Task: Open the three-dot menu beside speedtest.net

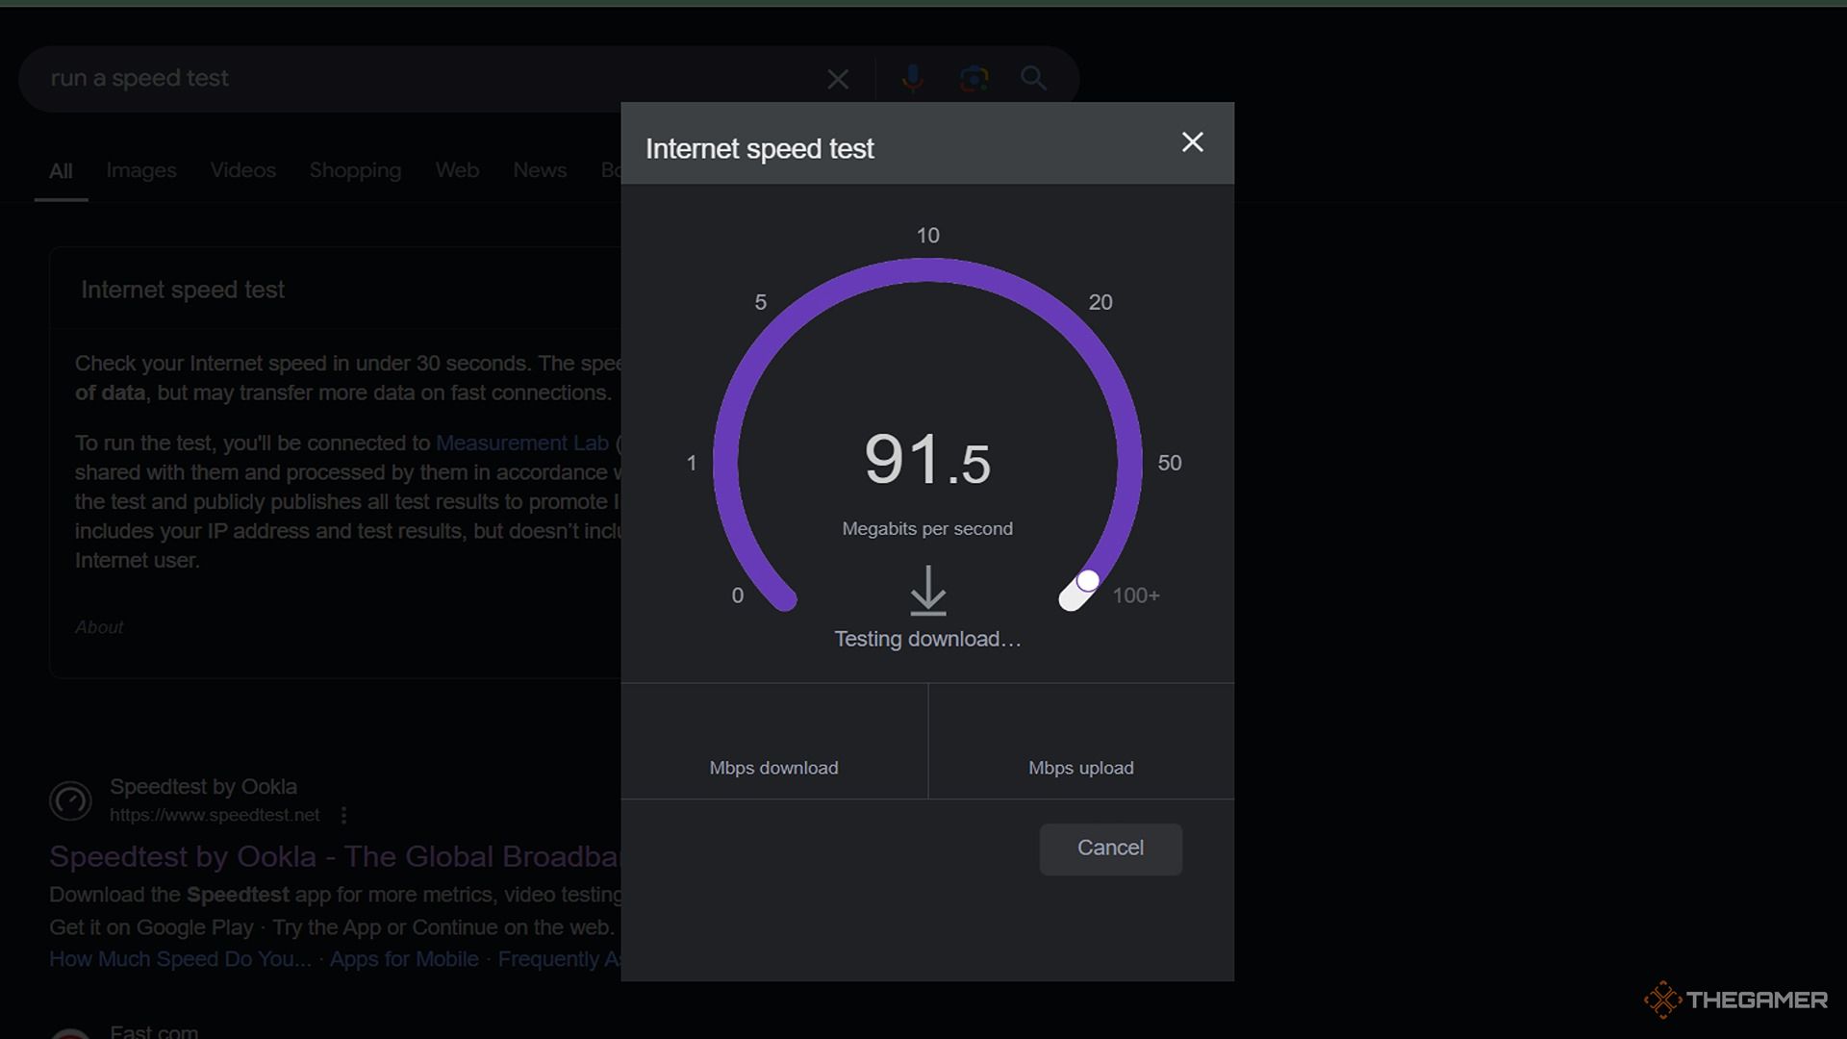Action: click(x=344, y=815)
